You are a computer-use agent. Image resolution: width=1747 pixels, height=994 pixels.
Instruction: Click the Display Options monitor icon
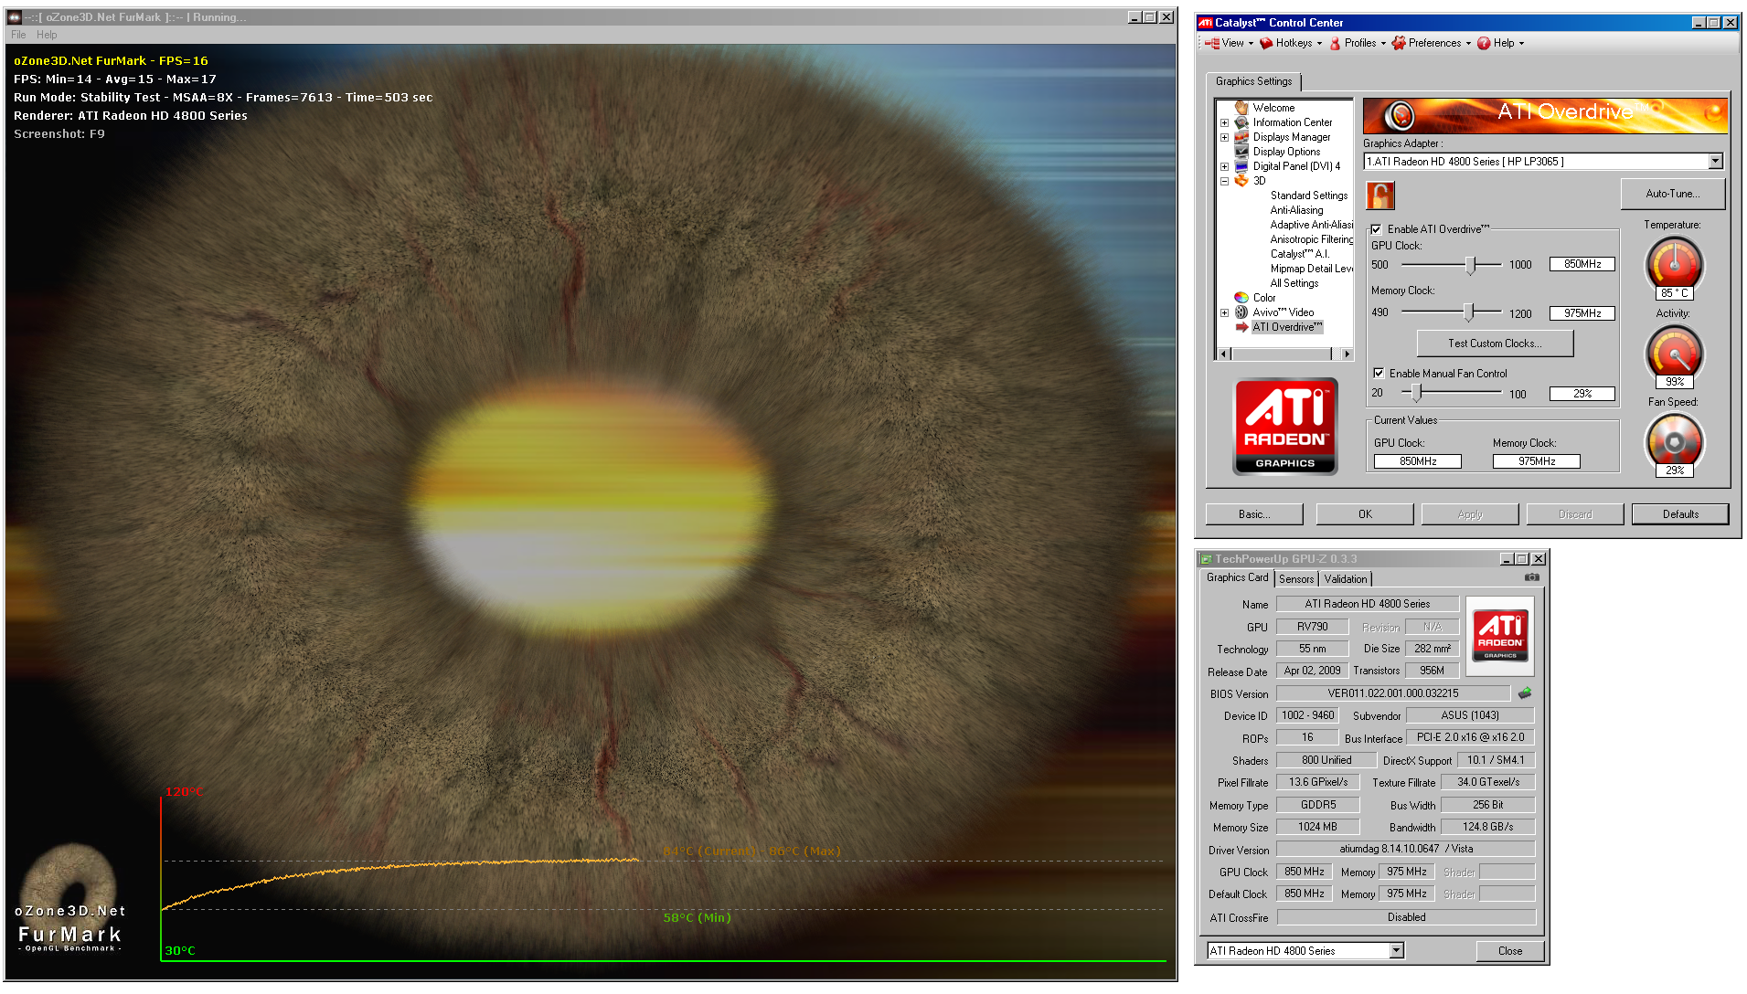(1241, 152)
